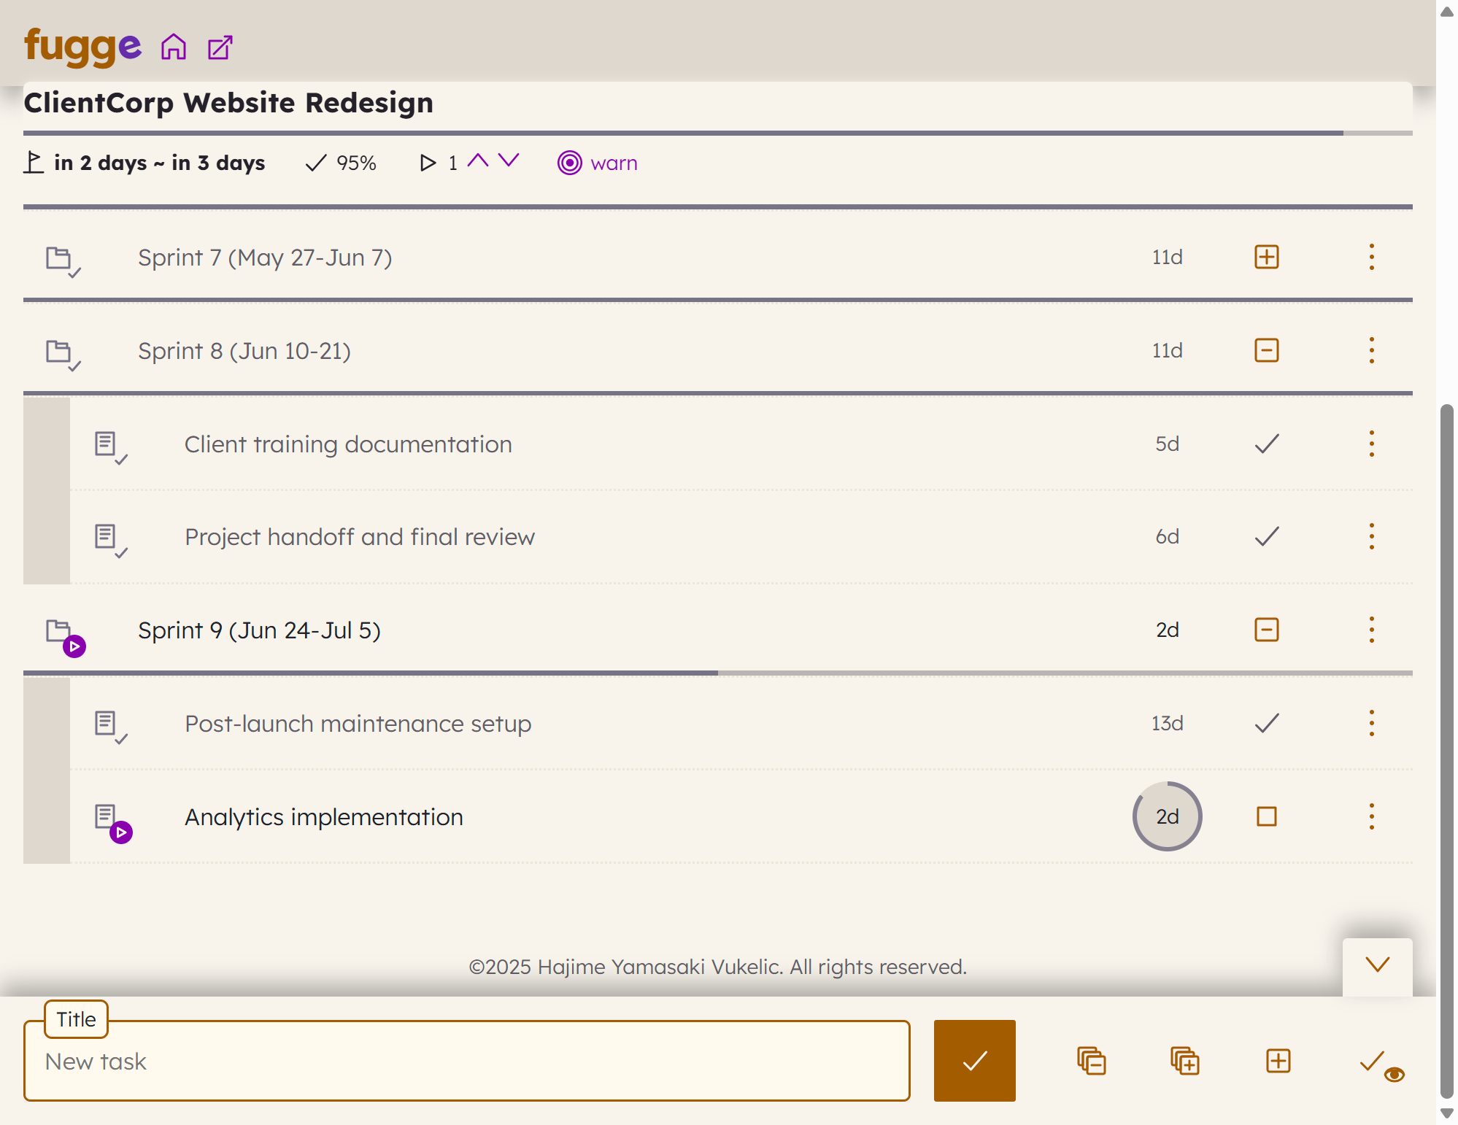
Task: Click inside the New task title field
Action: point(467,1062)
